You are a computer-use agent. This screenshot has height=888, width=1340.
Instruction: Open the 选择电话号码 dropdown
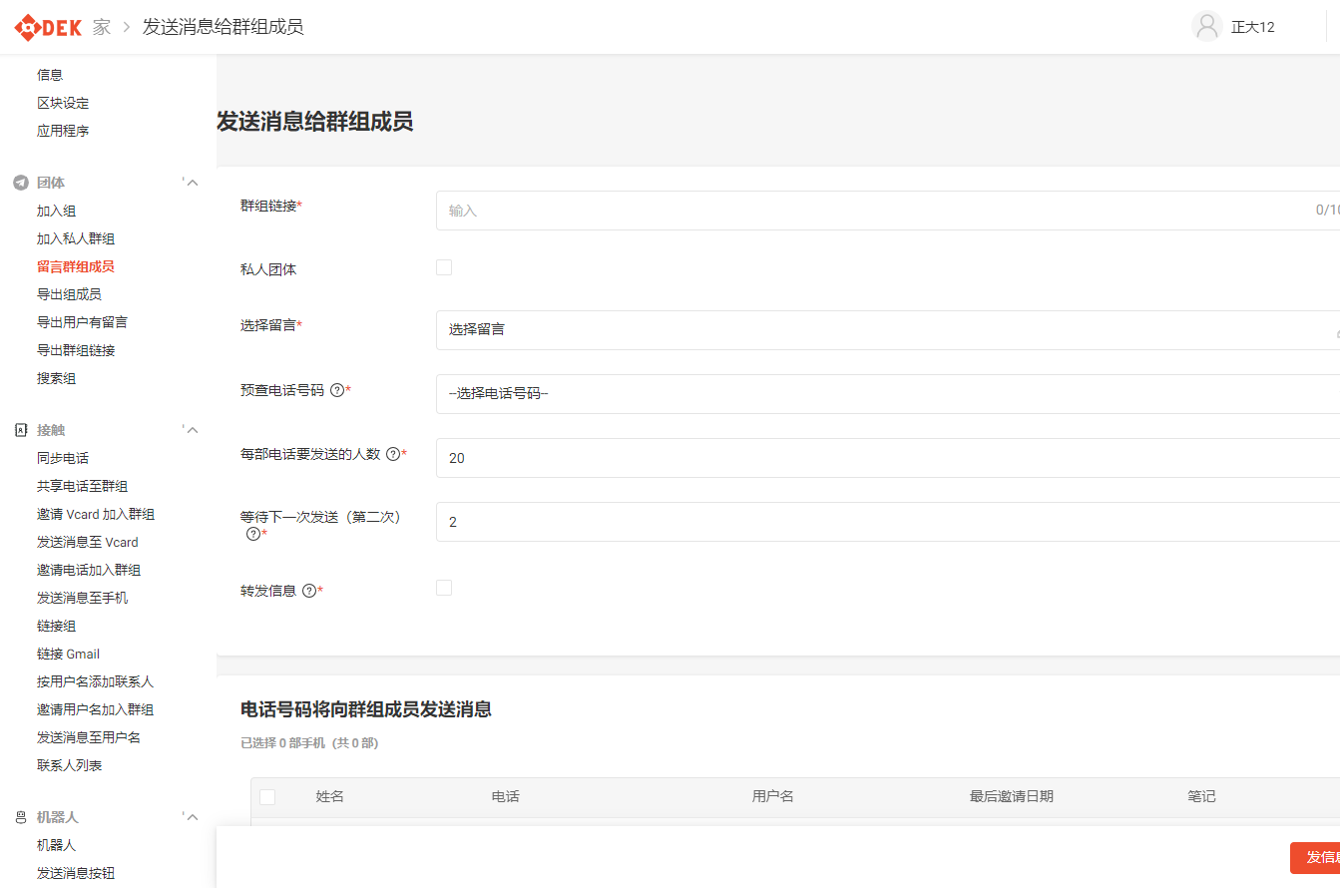[x=888, y=394]
